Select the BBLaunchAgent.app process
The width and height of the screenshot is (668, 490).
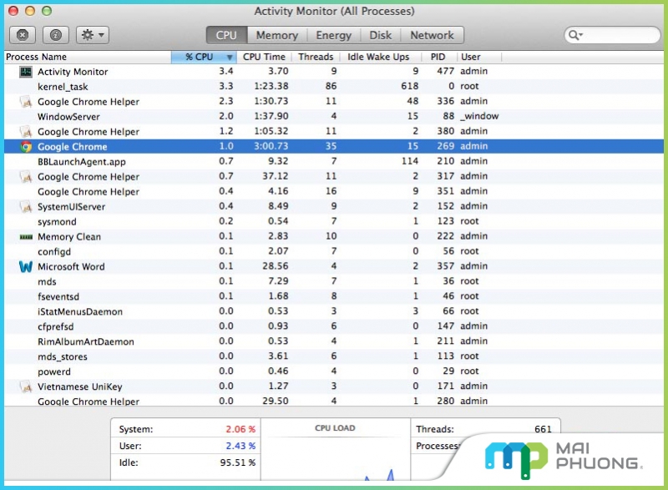pyautogui.click(x=334, y=161)
